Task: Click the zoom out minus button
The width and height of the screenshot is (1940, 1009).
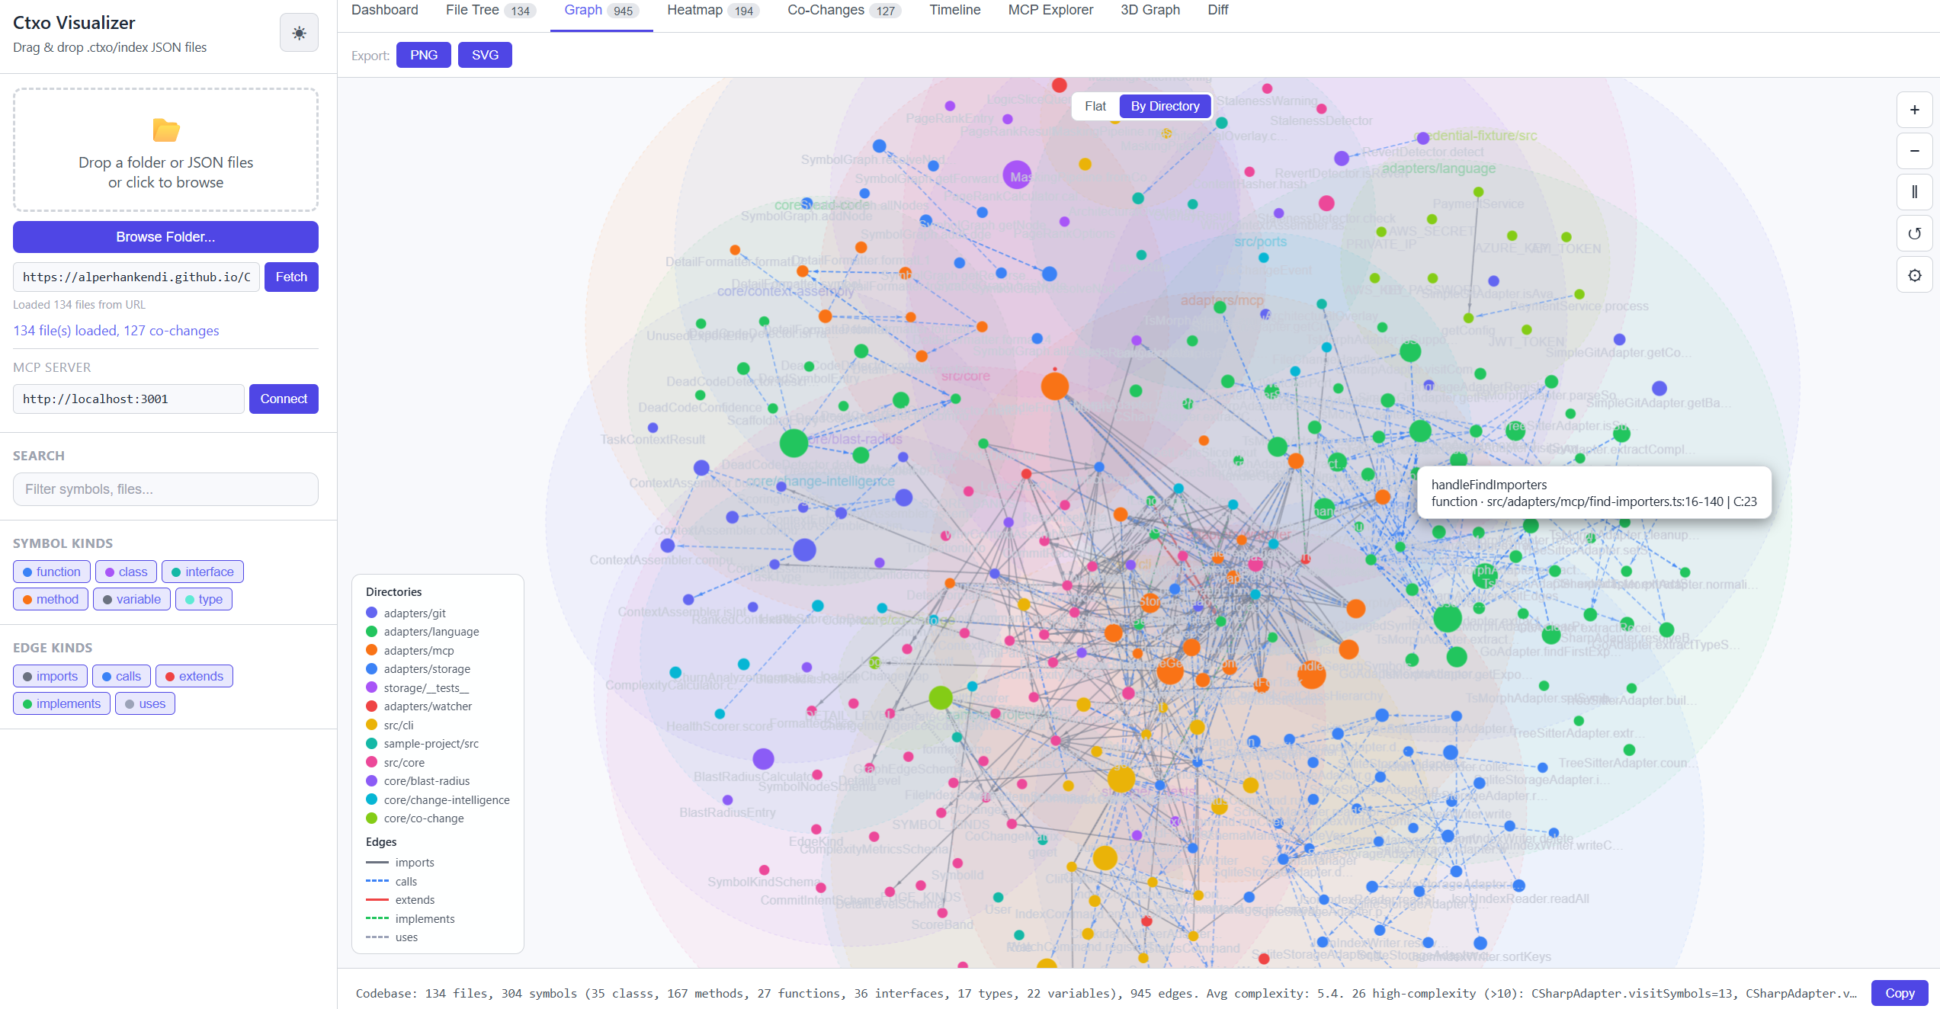Action: [1914, 152]
